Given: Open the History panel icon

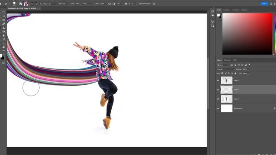Looking at the screenshot, I should click(213, 11).
